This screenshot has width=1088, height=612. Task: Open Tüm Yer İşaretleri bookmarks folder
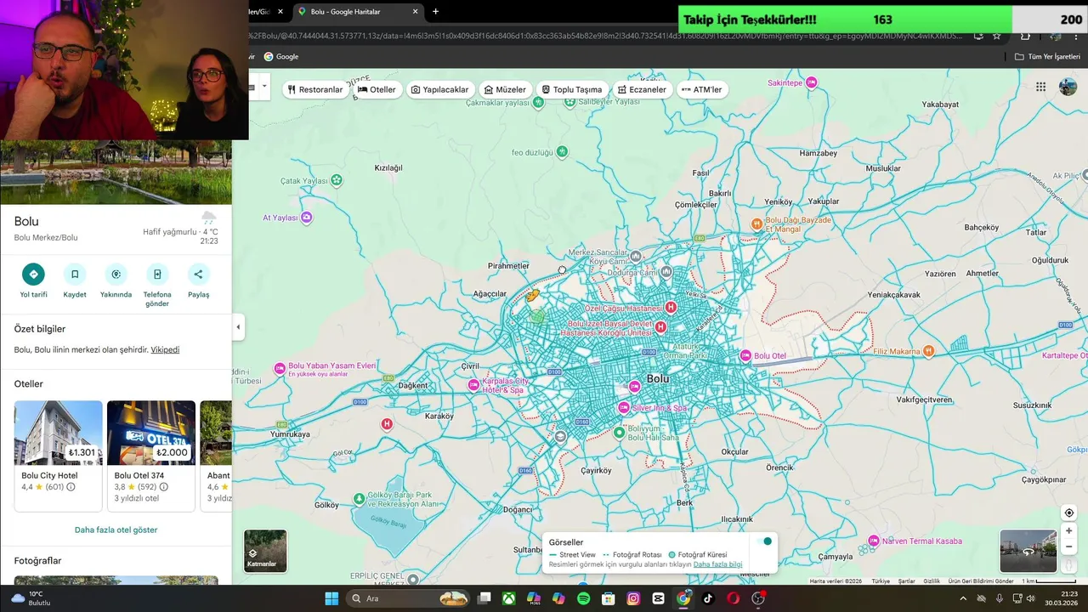[x=1047, y=57]
